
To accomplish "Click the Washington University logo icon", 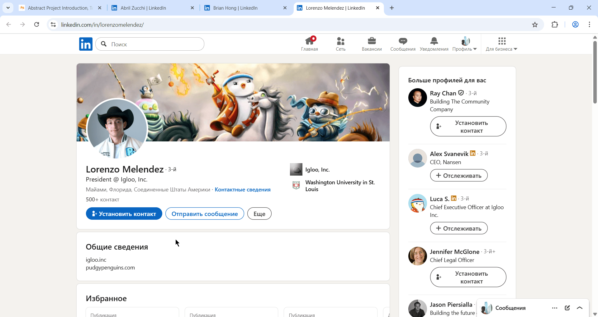I will [x=296, y=186].
